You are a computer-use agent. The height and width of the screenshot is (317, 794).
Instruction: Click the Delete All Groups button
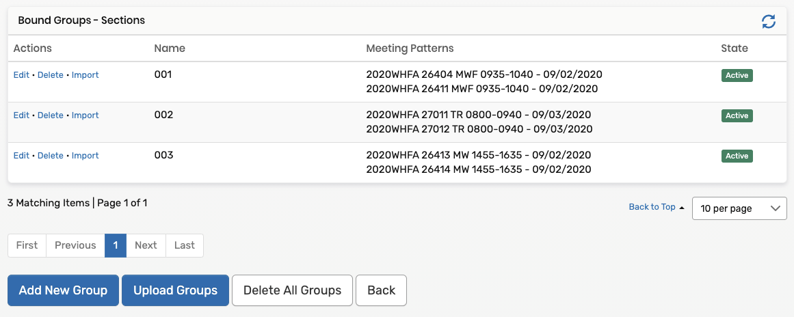tap(292, 290)
